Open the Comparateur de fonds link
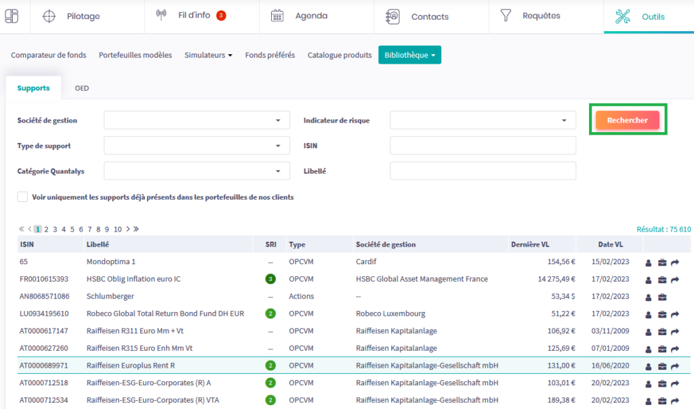 click(49, 55)
